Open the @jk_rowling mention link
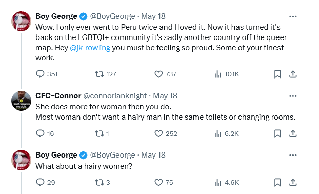This screenshot has height=194, width=319. pyautogui.click(x=90, y=48)
